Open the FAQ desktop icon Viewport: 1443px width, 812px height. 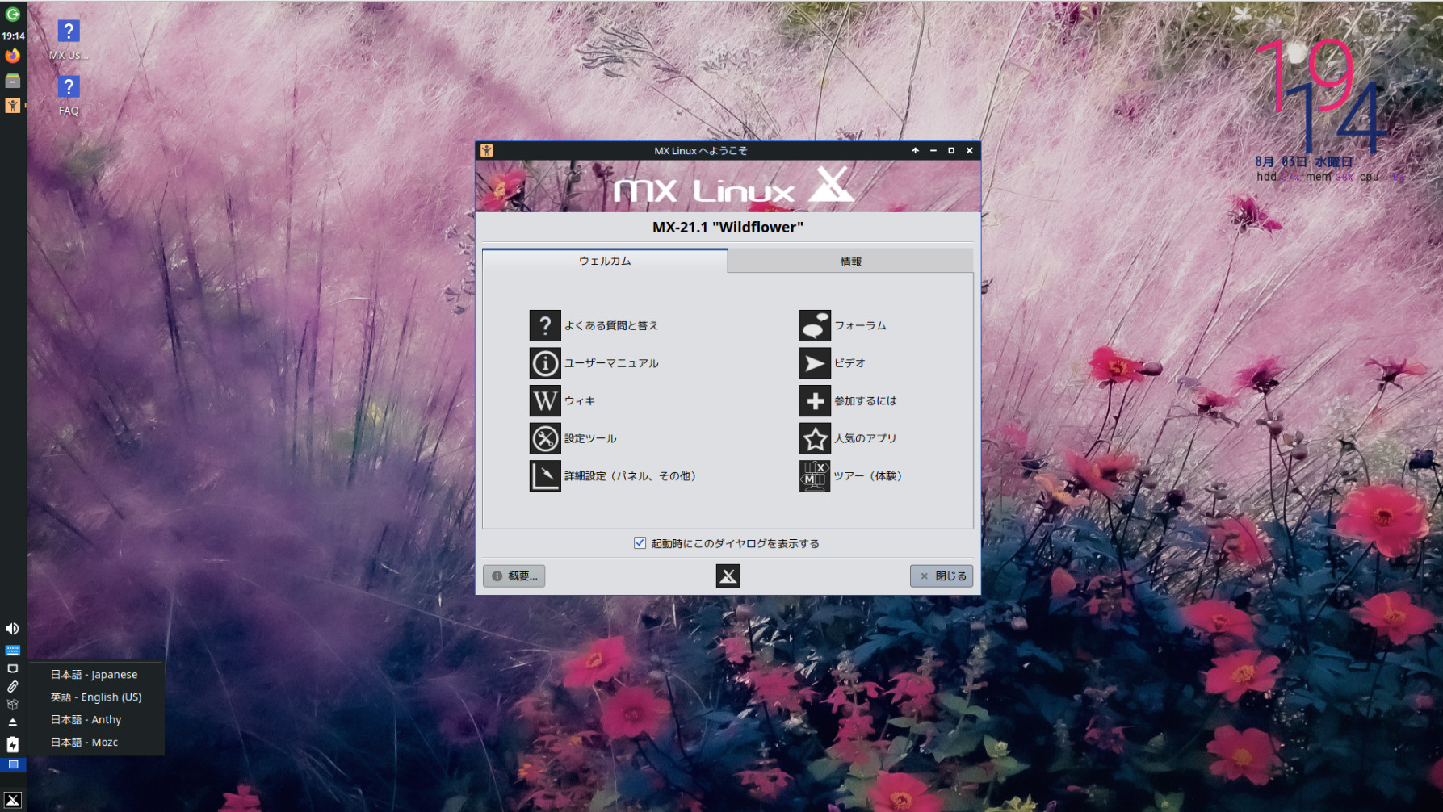pos(69,96)
